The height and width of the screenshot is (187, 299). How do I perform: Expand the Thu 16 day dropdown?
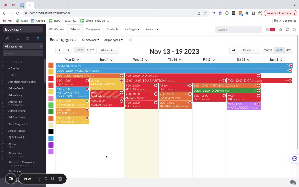(180, 60)
